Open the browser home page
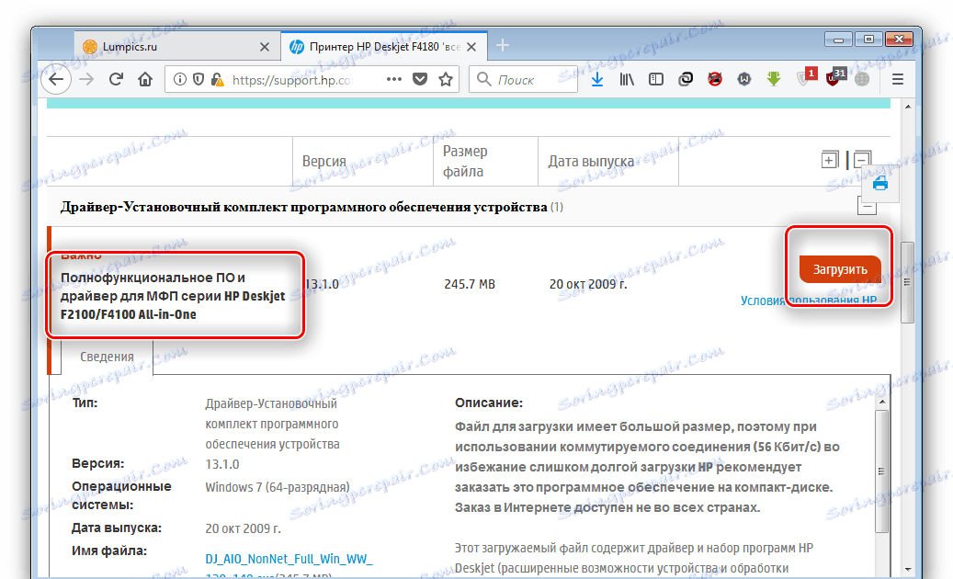 [144, 79]
